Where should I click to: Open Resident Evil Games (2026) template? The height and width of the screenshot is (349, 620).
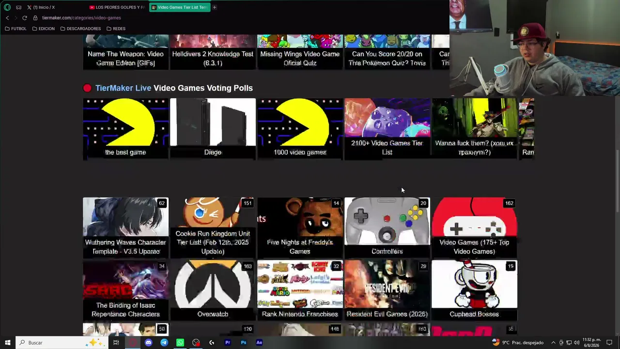pos(387,290)
